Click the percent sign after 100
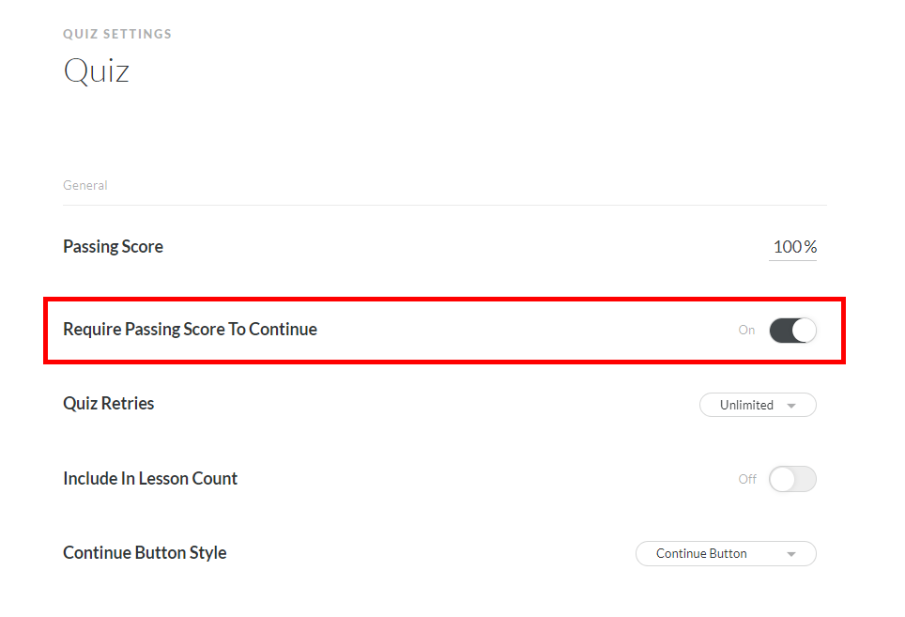Image resolution: width=905 pixels, height=617 pixels. click(x=810, y=247)
